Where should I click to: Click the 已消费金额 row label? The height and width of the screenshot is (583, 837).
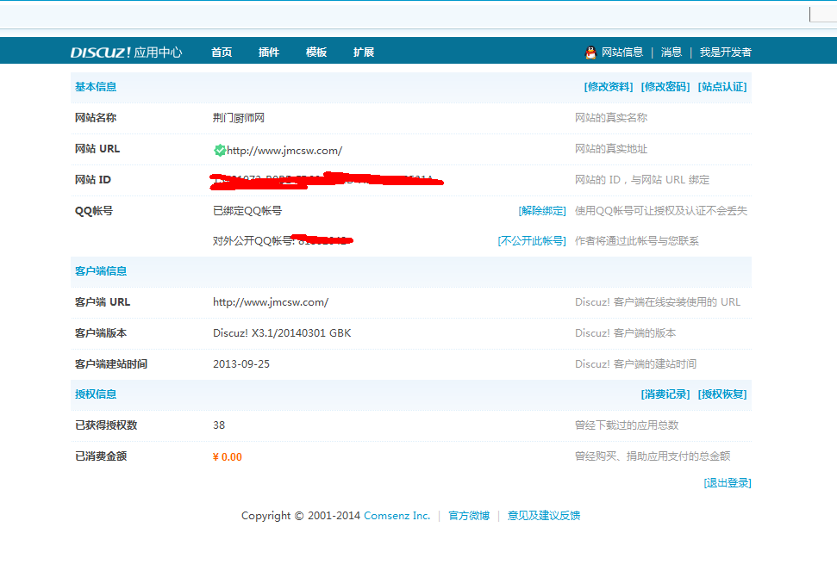point(101,456)
